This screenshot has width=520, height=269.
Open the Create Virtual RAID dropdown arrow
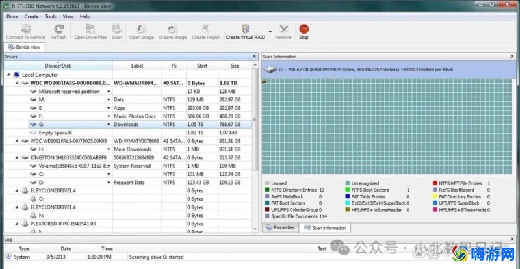(x=270, y=32)
